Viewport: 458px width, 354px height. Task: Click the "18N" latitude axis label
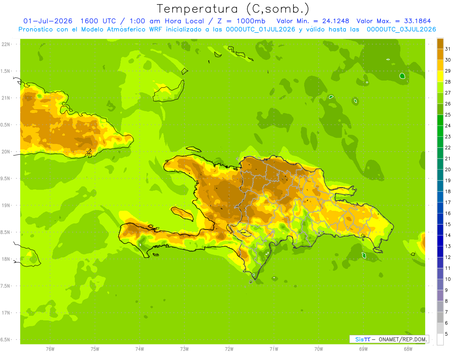click(6, 259)
